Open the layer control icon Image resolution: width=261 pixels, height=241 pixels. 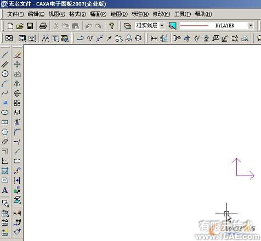click(127, 26)
